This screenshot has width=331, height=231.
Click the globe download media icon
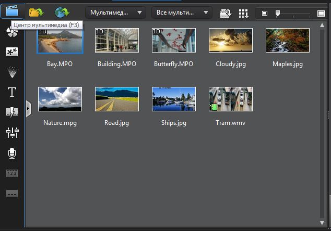pos(62,12)
